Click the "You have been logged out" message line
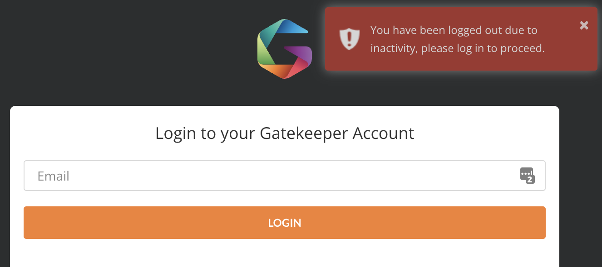 click(x=454, y=30)
